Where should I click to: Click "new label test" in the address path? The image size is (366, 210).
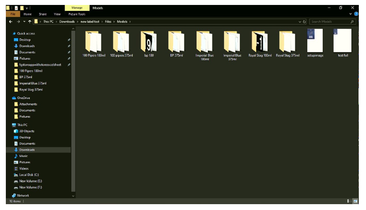pos(90,22)
